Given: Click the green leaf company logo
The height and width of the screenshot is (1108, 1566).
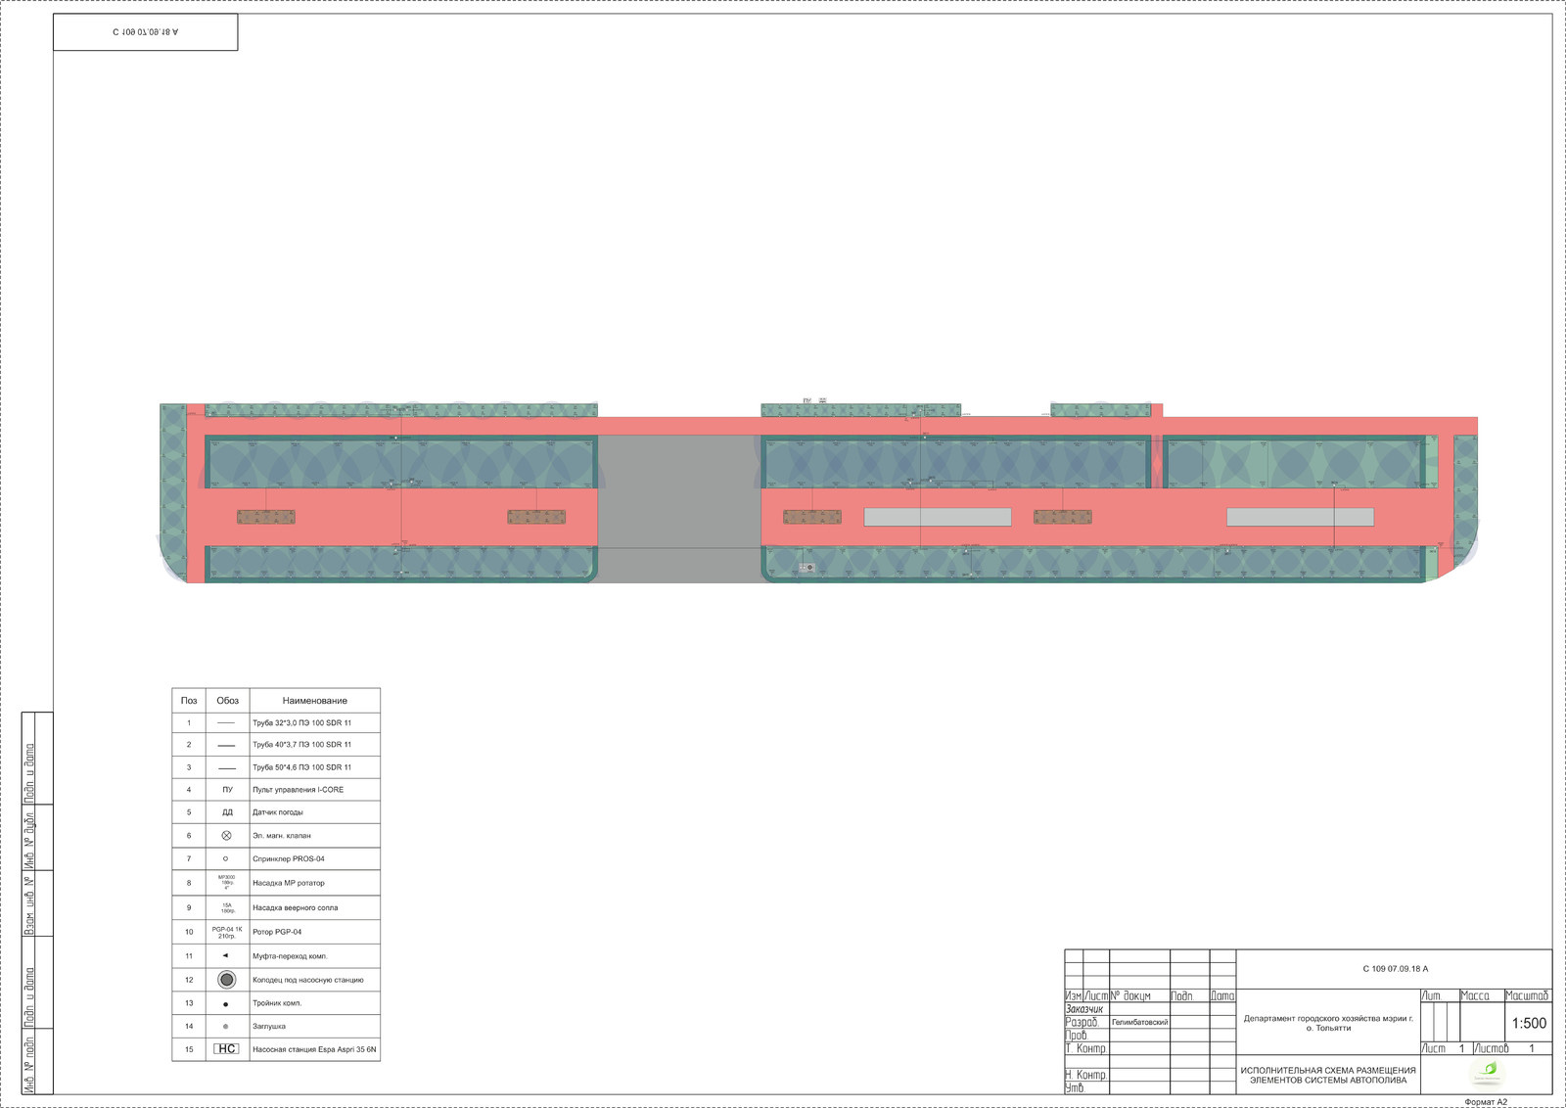Looking at the screenshot, I should click(x=1489, y=1070).
